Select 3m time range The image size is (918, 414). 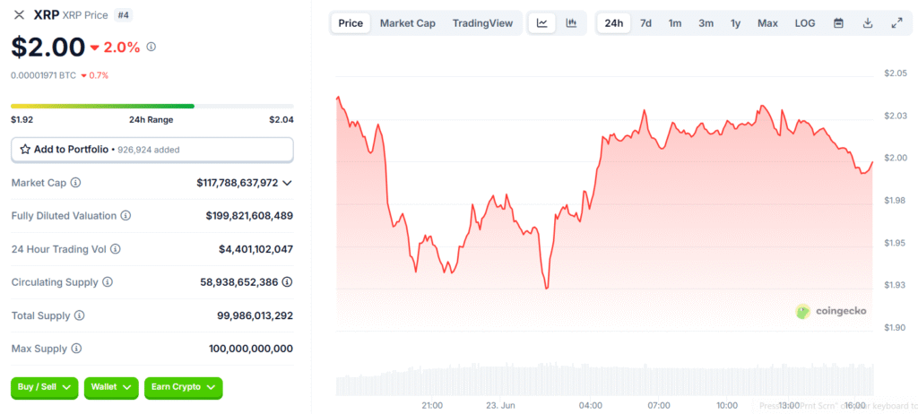click(706, 23)
